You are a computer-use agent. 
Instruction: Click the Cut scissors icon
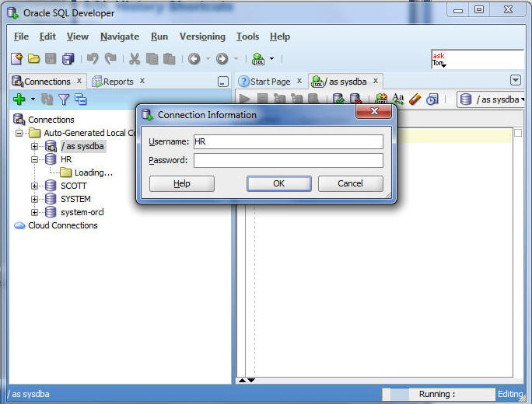[x=134, y=59]
